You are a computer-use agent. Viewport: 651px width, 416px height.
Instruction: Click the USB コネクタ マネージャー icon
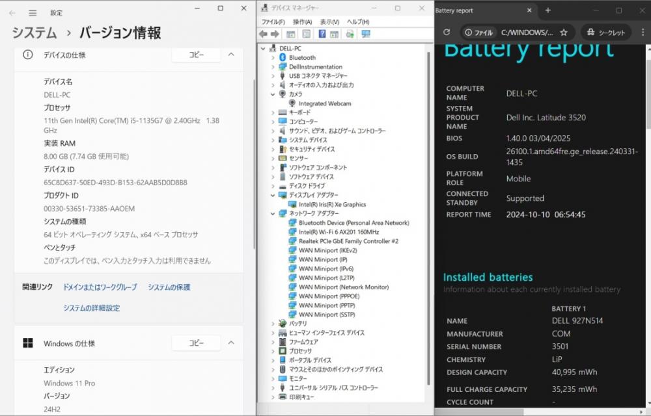[x=283, y=76]
